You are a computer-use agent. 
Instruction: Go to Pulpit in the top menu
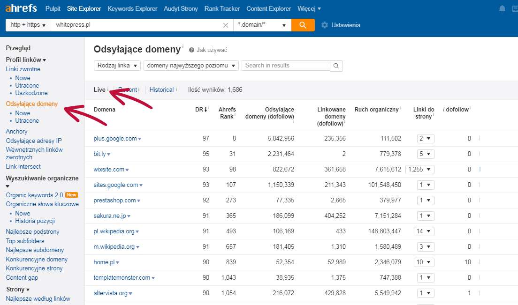click(x=53, y=8)
